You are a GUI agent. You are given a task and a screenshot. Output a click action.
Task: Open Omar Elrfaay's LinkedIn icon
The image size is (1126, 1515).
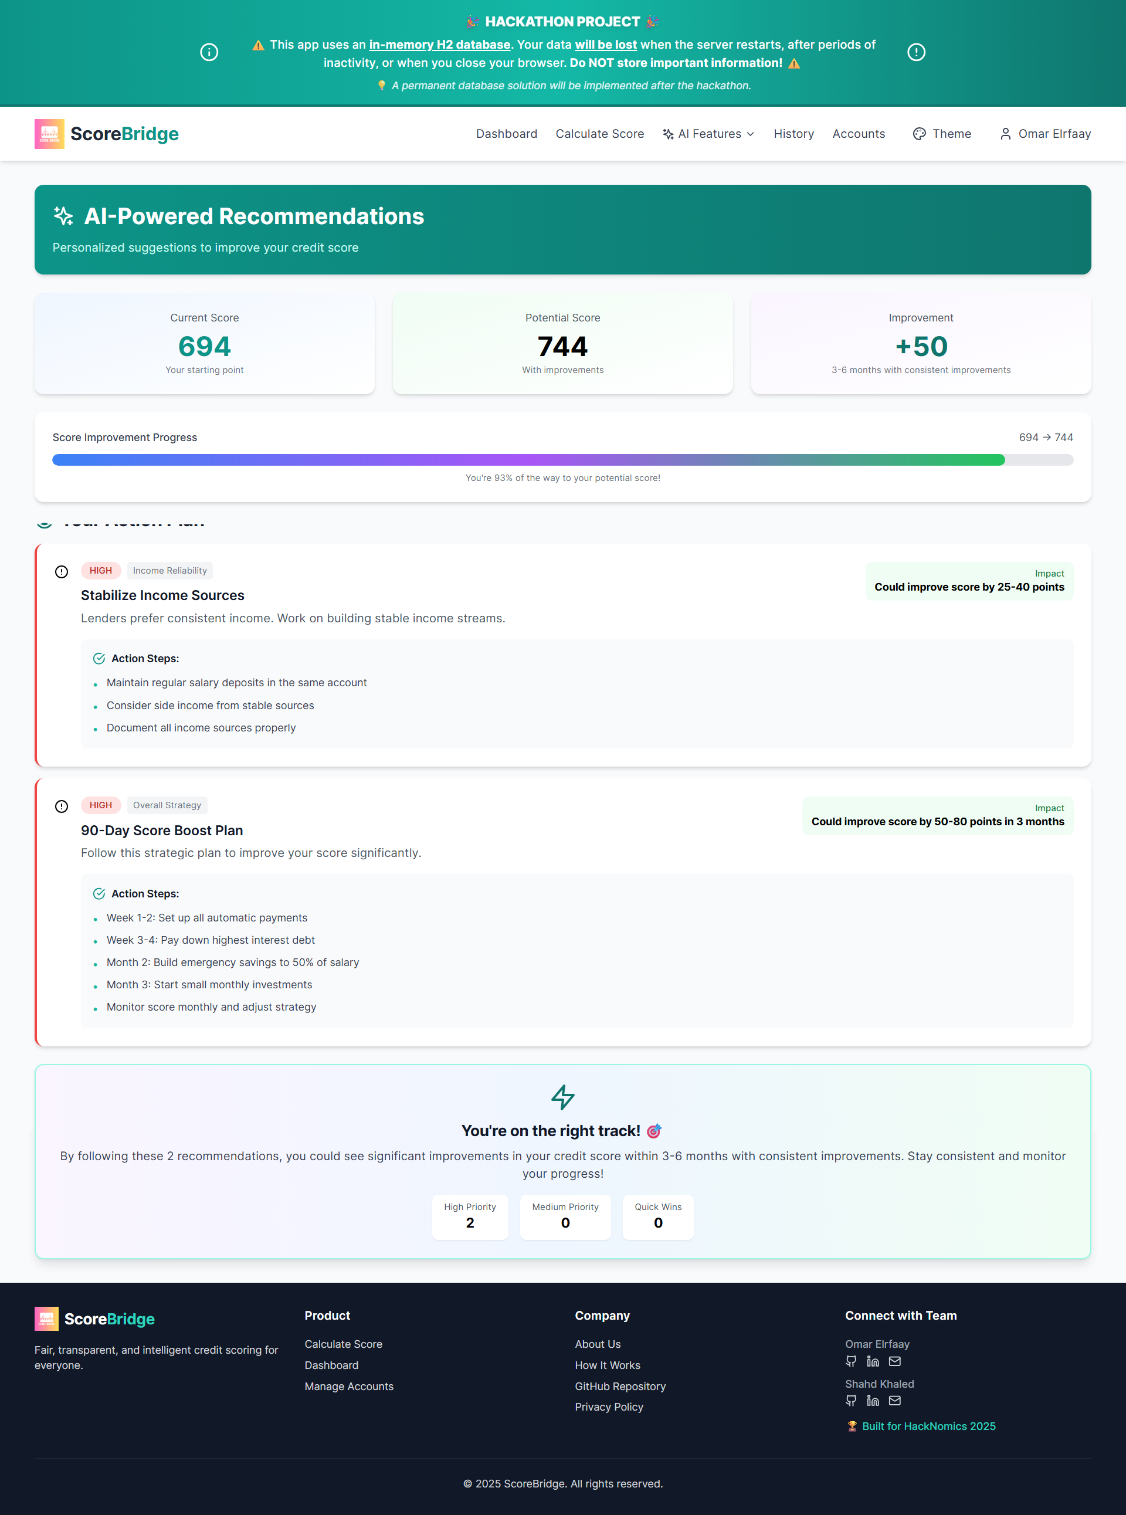pos(873,1361)
